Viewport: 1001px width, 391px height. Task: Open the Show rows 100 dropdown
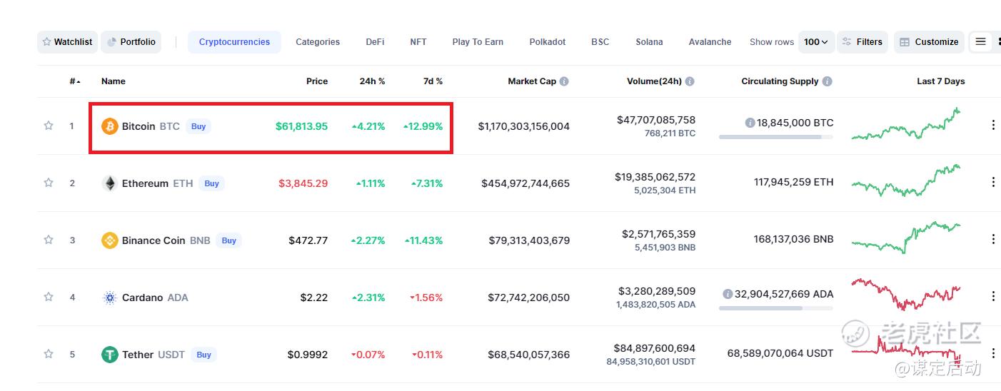[x=815, y=42]
